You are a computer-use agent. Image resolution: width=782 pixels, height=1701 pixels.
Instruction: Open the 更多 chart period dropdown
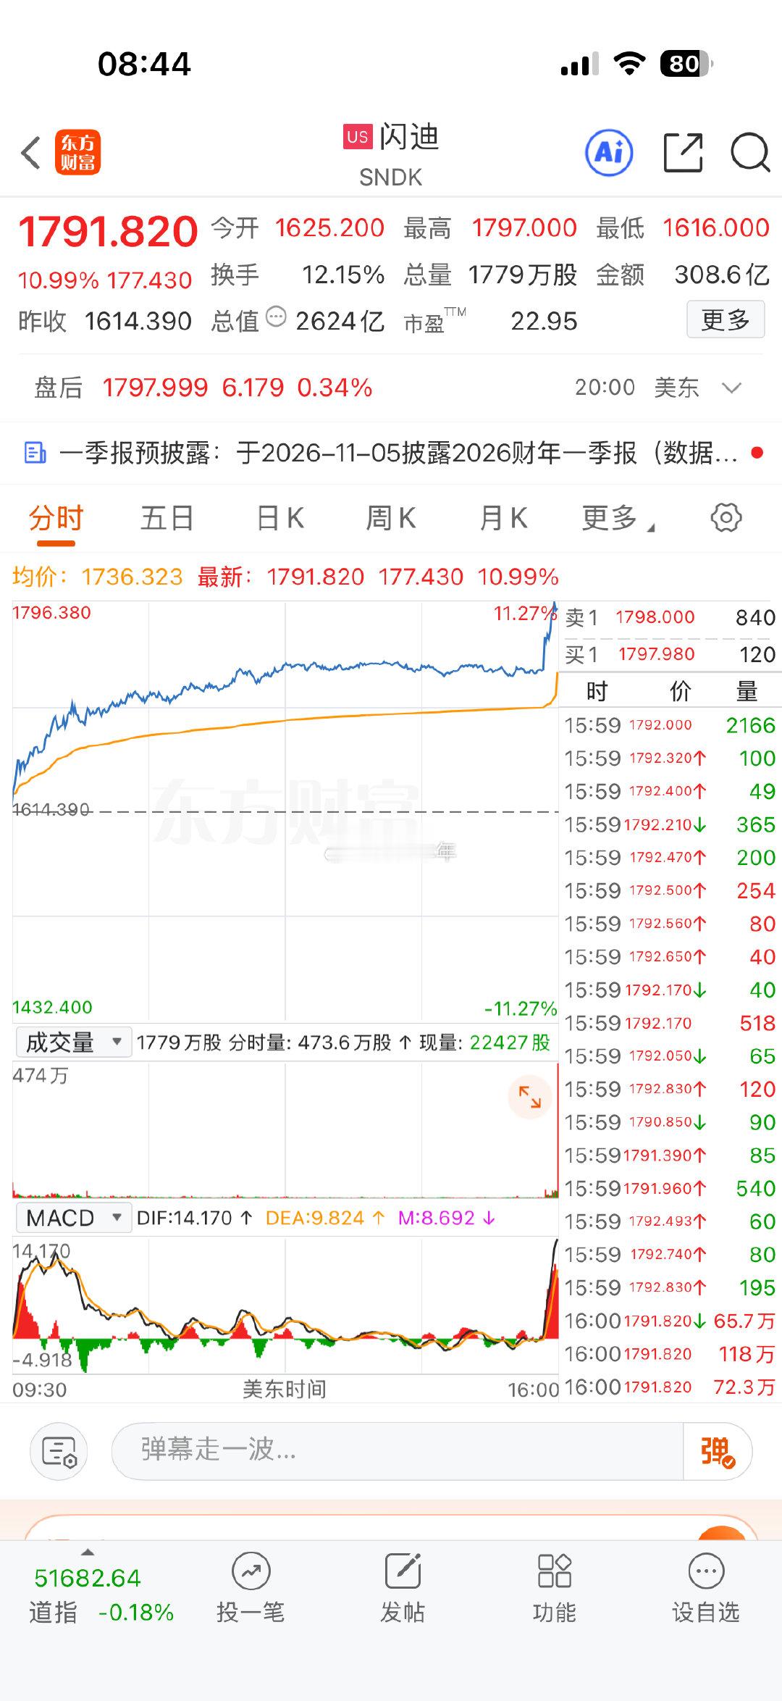click(618, 519)
